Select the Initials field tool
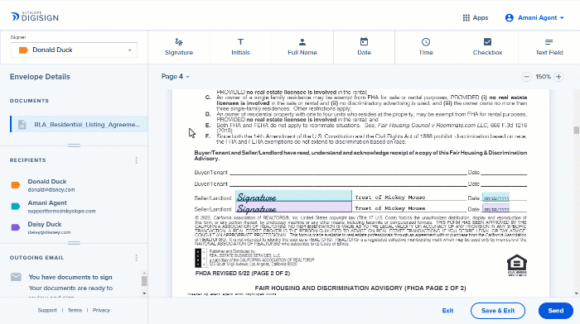The image size is (580, 324). (240, 47)
